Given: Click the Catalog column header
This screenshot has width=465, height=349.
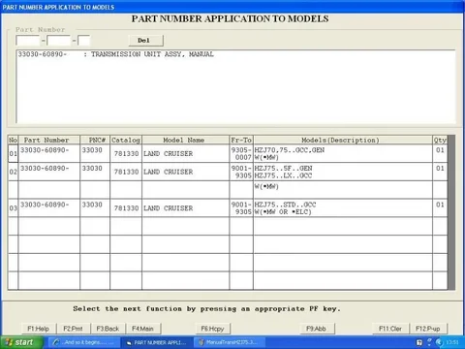Looking at the screenshot, I should (x=126, y=140).
